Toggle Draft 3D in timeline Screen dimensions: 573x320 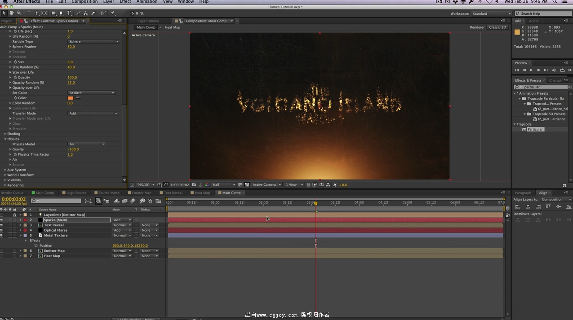[x=107, y=201]
